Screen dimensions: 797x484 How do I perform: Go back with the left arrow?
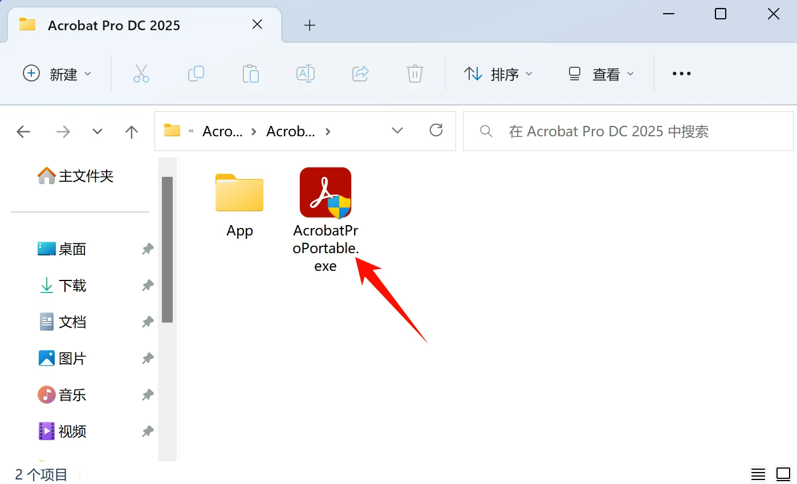(x=23, y=132)
